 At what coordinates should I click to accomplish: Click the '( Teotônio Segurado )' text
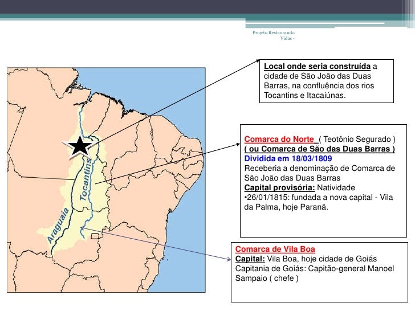click(x=357, y=139)
